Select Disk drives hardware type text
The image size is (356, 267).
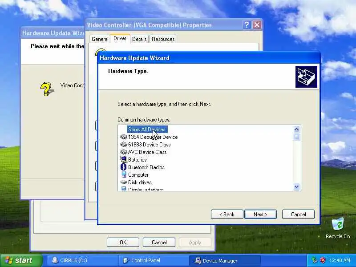click(x=140, y=182)
